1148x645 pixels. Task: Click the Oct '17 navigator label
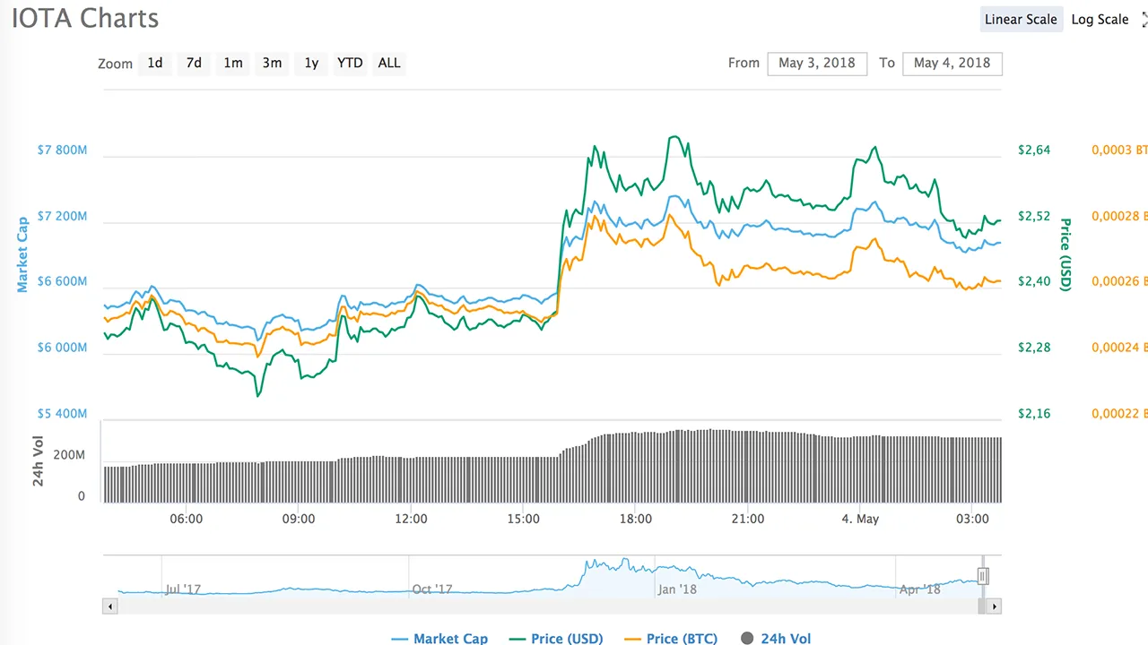pyautogui.click(x=432, y=589)
